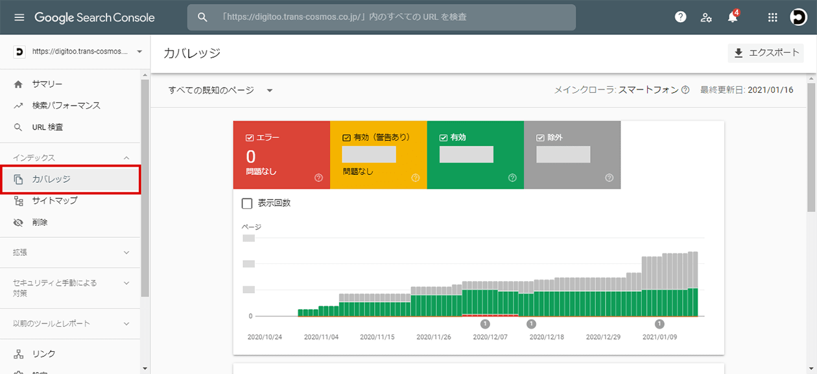This screenshot has height=374, width=817.
Task: Select the gray 除外 status card
Action: [x=572, y=155]
